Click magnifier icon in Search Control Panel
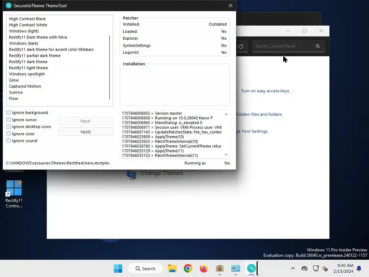 pyautogui.click(x=318, y=46)
